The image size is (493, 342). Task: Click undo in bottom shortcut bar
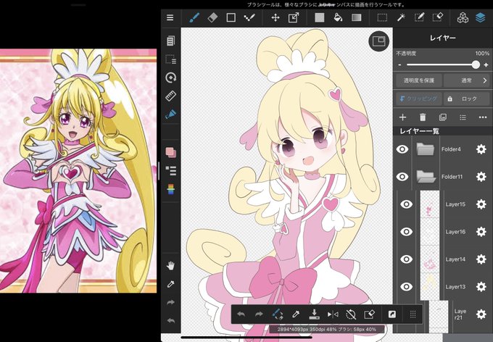tap(241, 314)
